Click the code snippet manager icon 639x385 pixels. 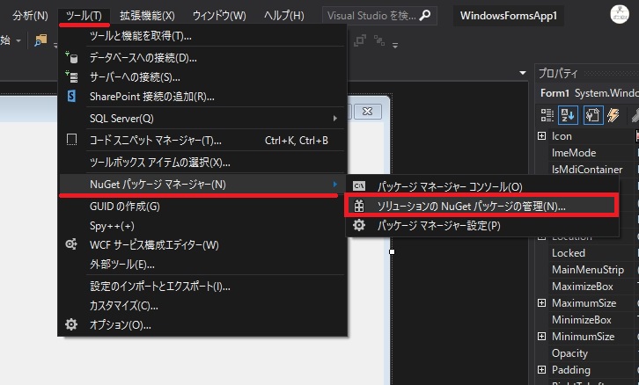pyautogui.click(x=71, y=140)
